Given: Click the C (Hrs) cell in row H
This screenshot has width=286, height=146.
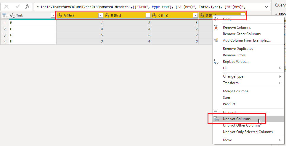Looking at the screenshot, I should (175, 42).
